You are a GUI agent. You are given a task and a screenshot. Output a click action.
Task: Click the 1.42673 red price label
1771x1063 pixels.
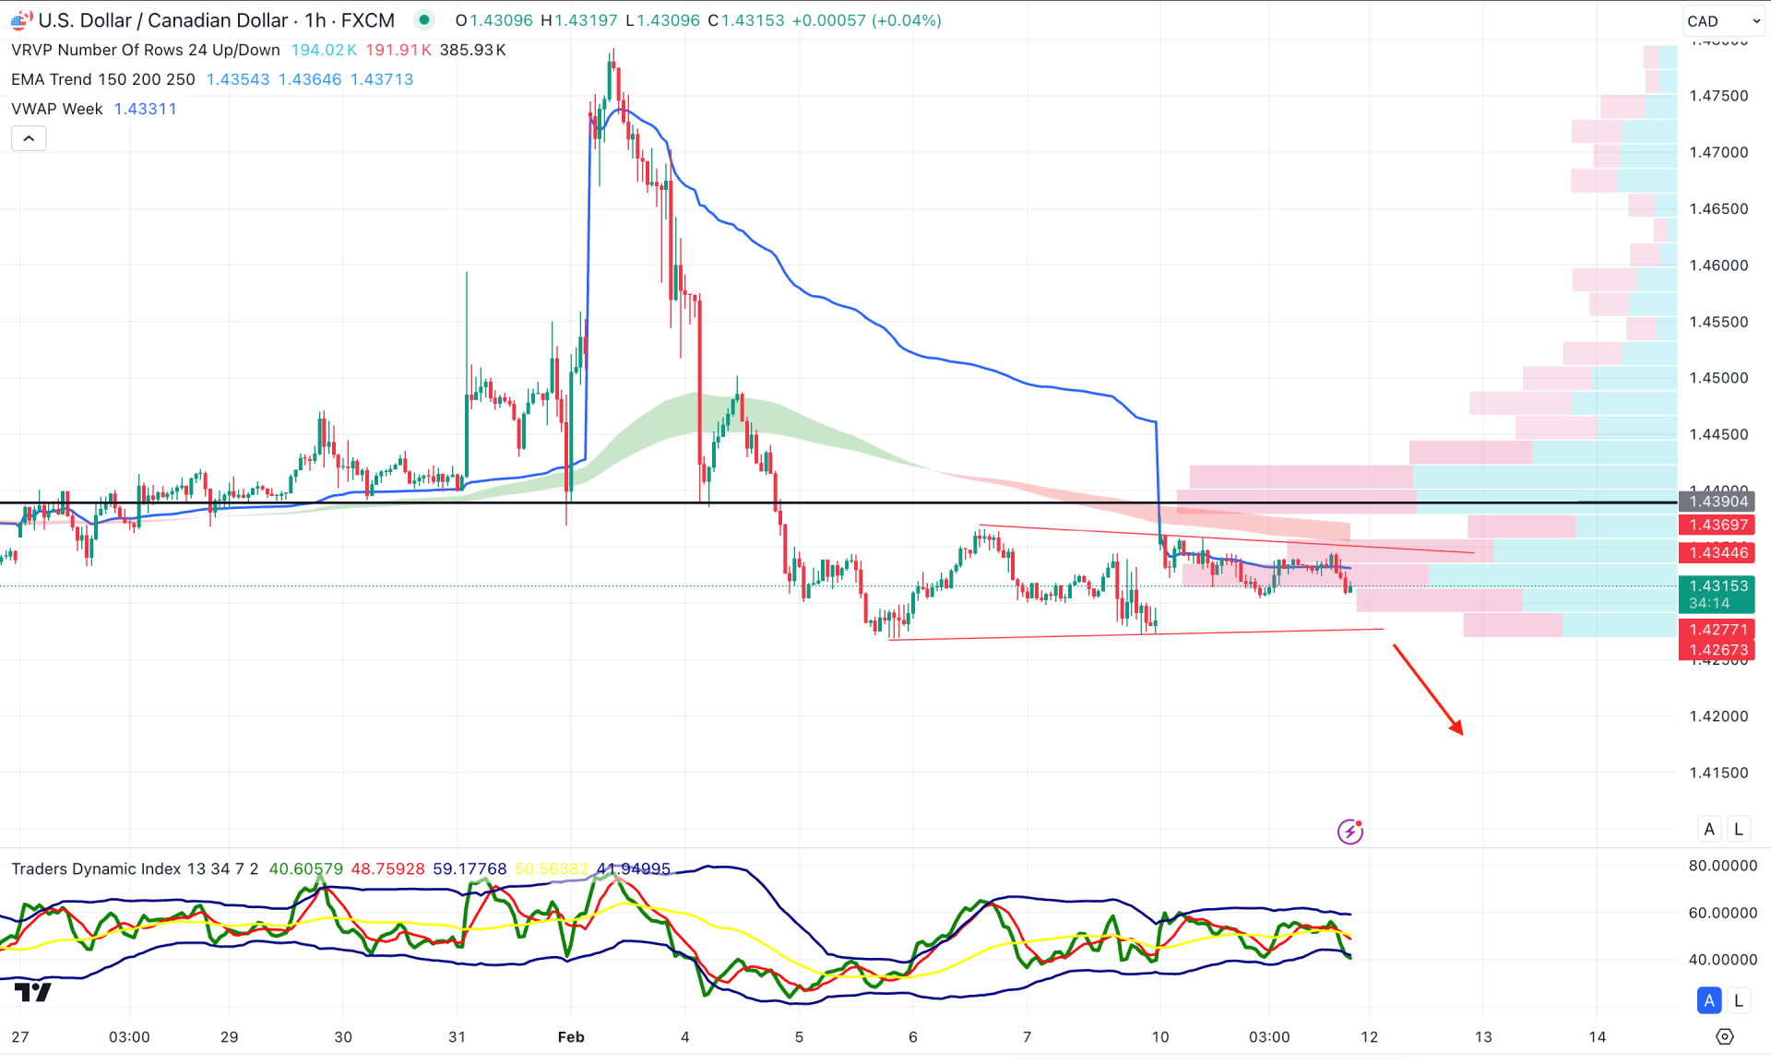[1717, 650]
